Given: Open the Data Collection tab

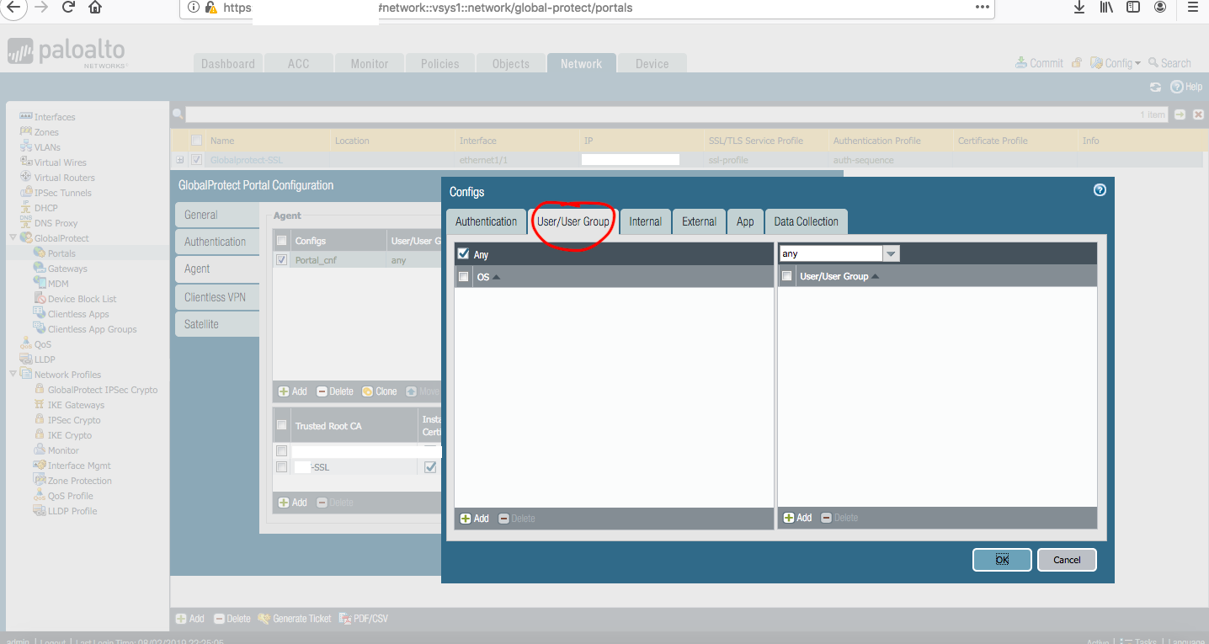Looking at the screenshot, I should 806,221.
